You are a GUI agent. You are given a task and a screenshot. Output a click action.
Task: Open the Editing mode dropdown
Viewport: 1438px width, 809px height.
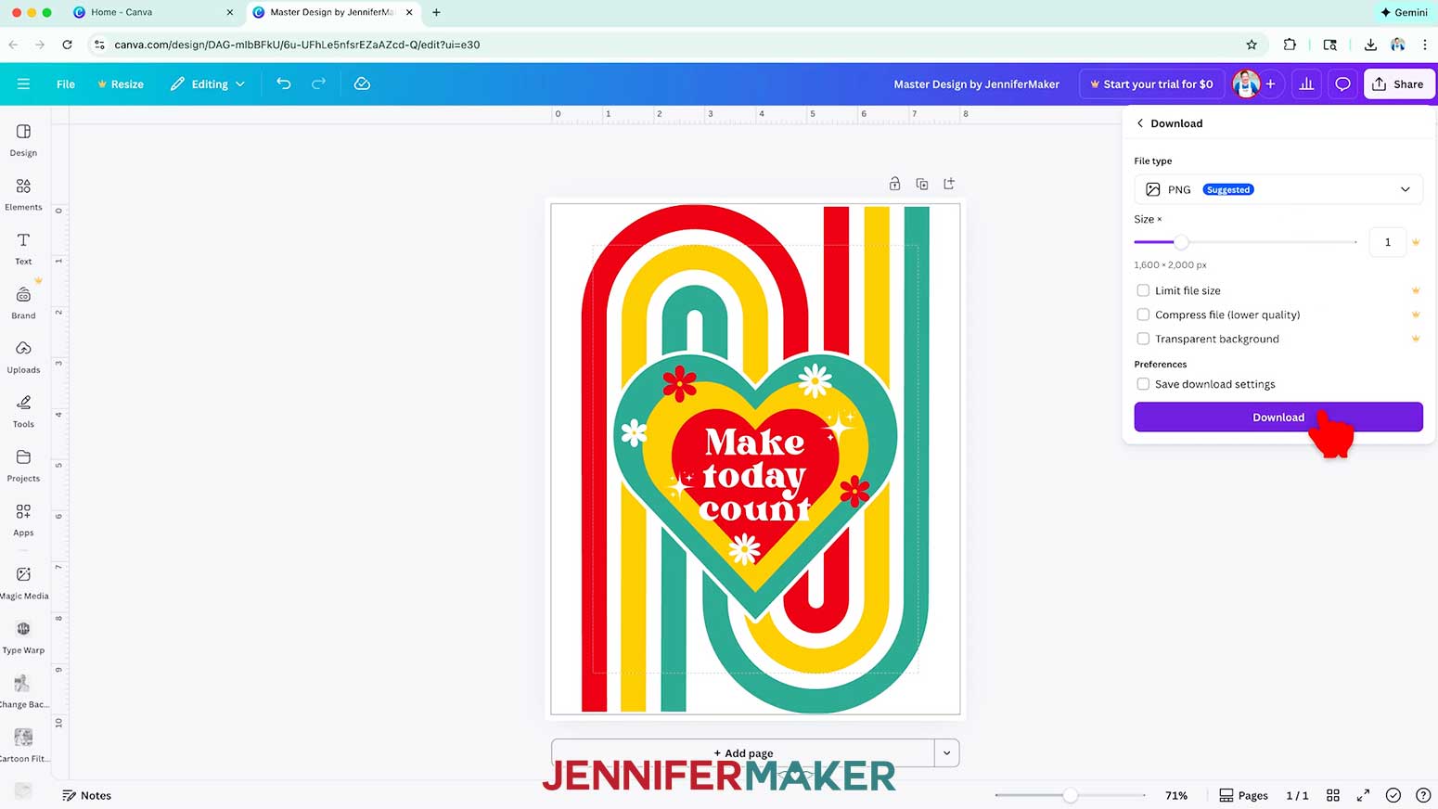(x=208, y=83)
